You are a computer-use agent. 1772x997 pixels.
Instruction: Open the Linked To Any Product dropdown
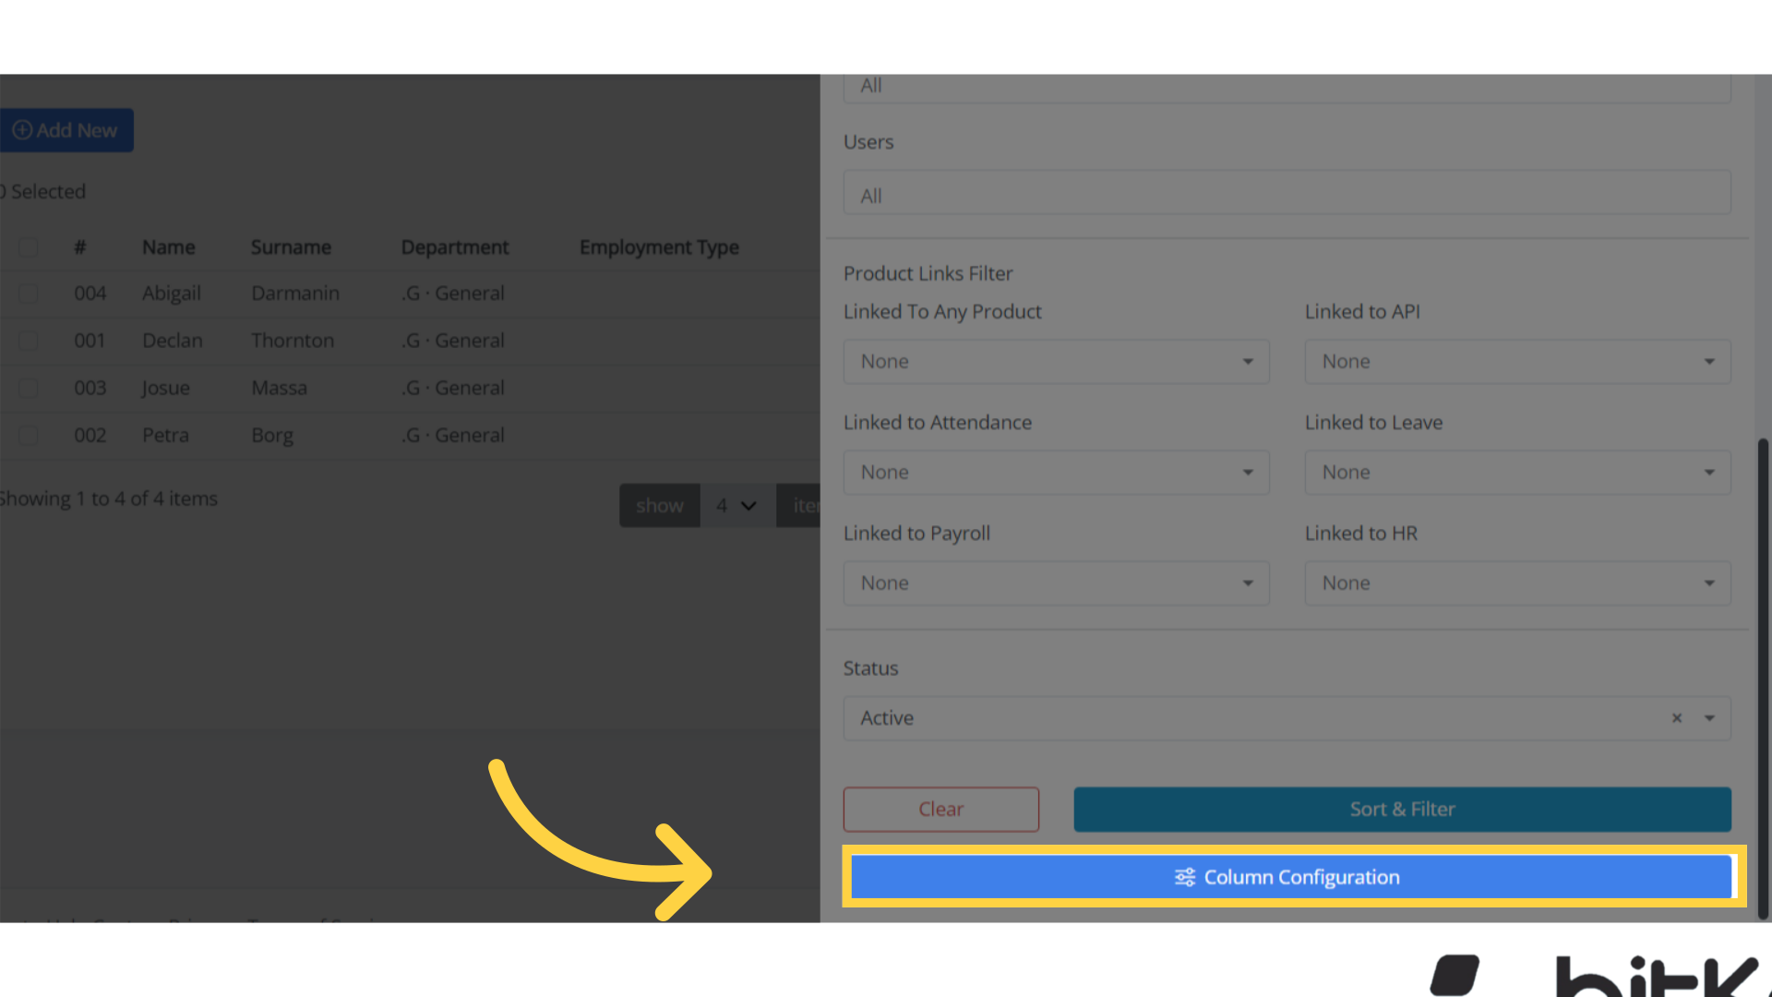pyautogui.click(x=1056, y=361)
